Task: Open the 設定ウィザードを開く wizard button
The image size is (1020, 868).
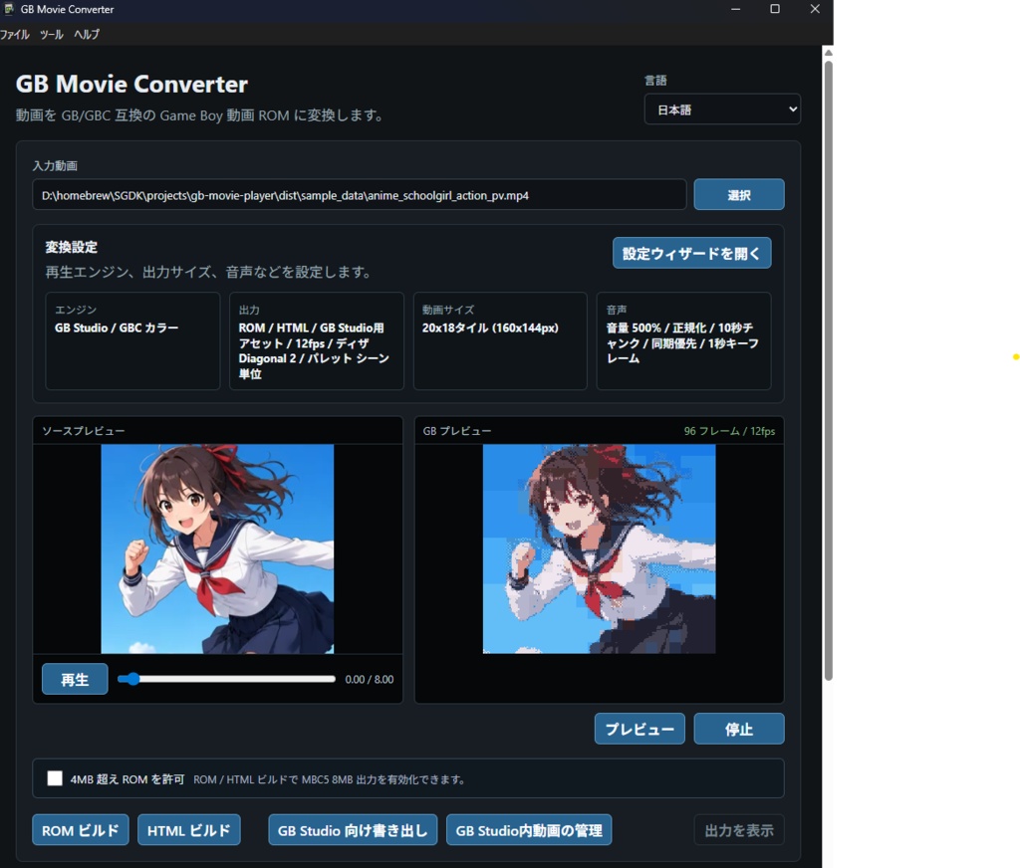Action: pyautogui.click(x=691, y=254)
